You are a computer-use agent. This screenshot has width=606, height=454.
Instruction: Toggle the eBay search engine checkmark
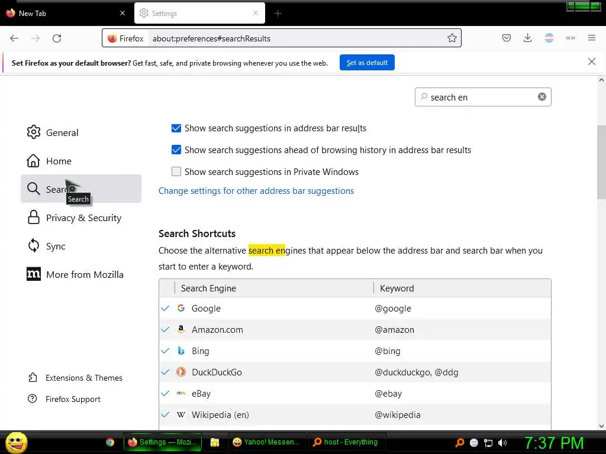click(166, 393)
